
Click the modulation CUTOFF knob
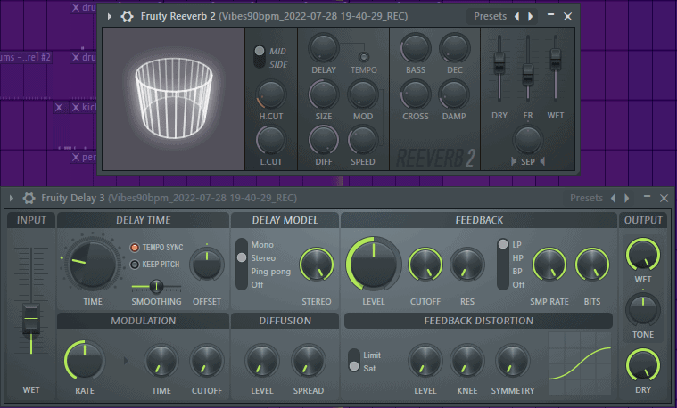pyautogui.click(x=207, y=361)
